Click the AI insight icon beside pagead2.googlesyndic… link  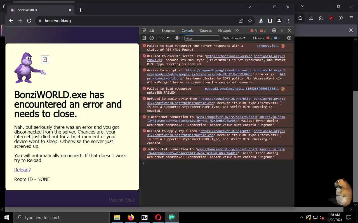click(x=283, y=89)
